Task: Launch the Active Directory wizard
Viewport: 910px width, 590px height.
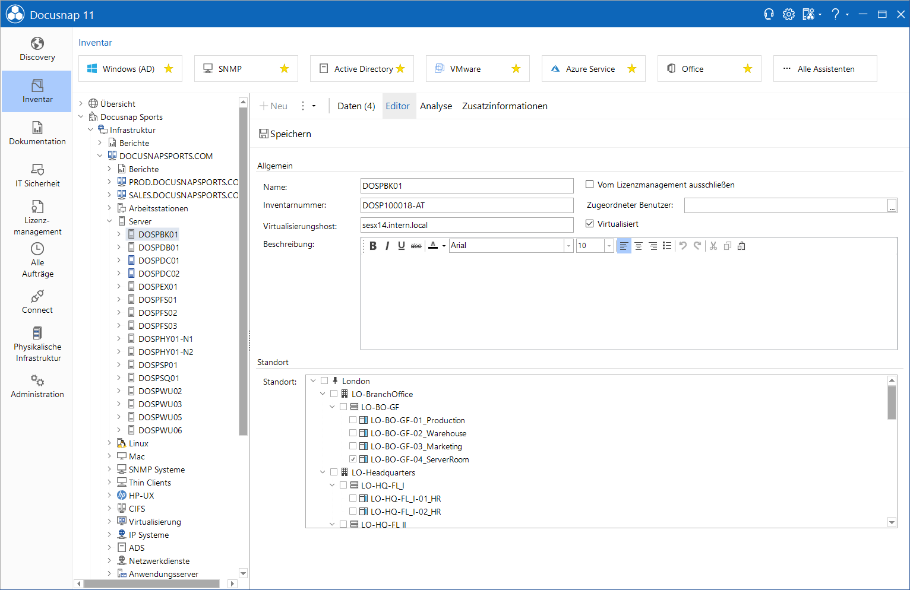Action: pyautogui.click(x=362, y=69)
